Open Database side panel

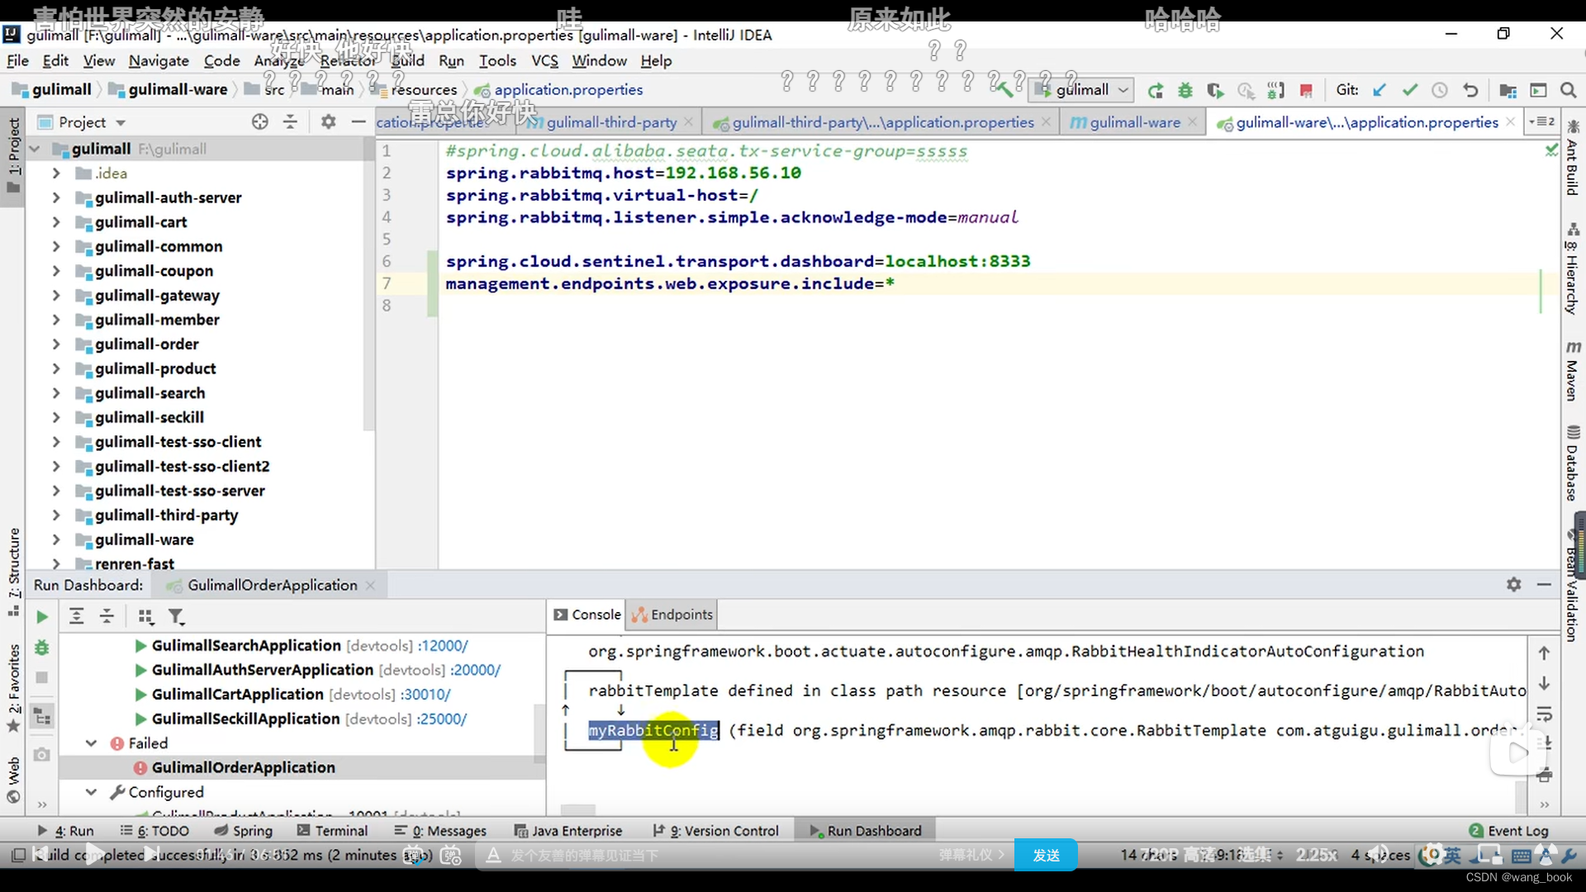coord(1572,464)
